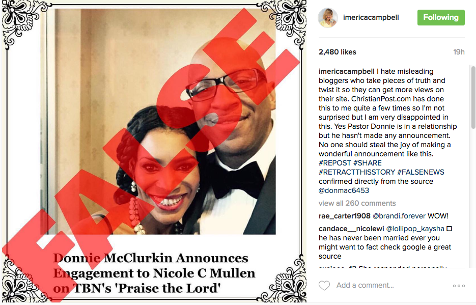View the 2,480 likes list

(x=337, y=52)
